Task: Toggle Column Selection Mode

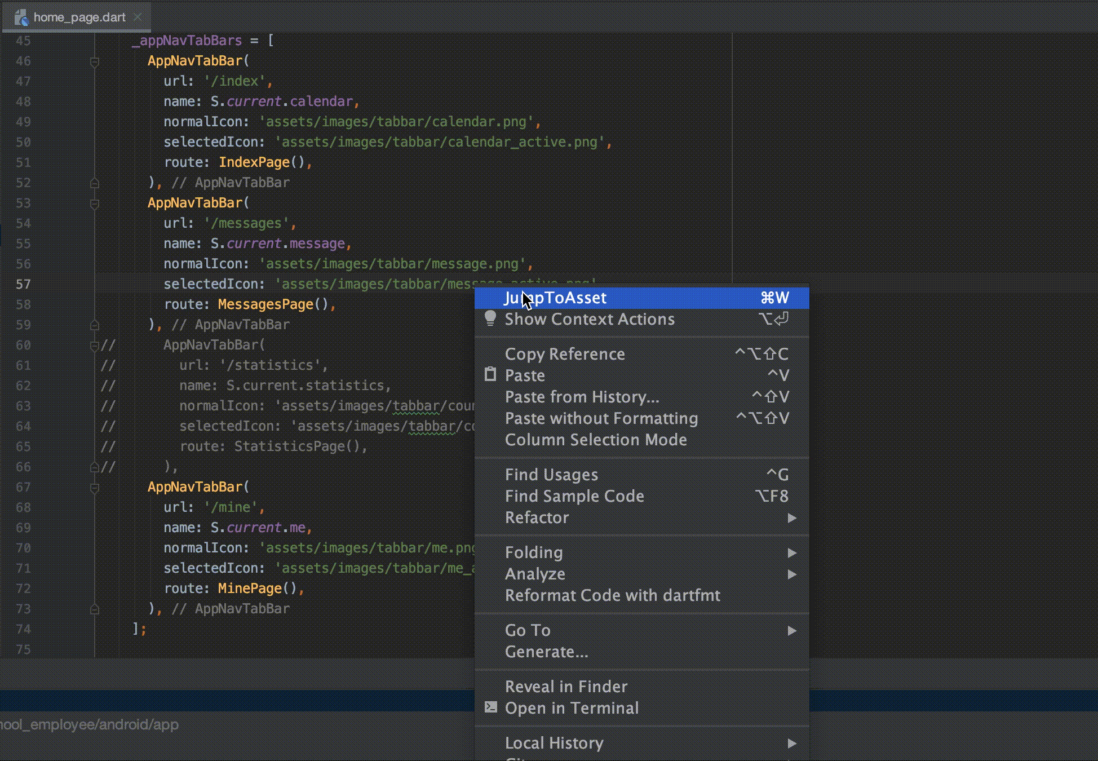Action: [x=596, y=440]
